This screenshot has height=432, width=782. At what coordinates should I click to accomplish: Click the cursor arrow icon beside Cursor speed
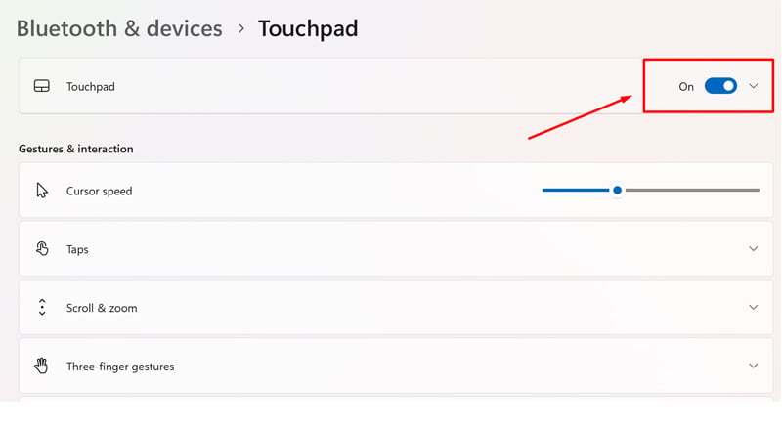tap(42, 190)
